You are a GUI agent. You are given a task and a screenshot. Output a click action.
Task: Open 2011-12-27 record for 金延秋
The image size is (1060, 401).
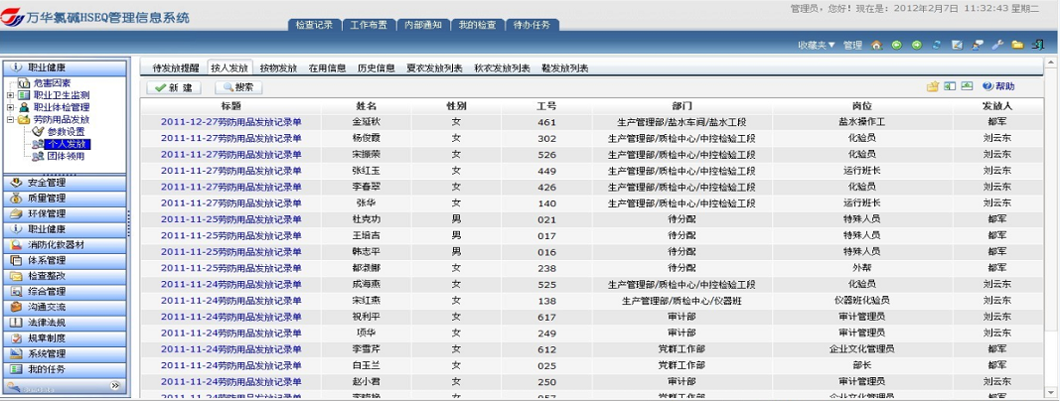tap(231, 122)
